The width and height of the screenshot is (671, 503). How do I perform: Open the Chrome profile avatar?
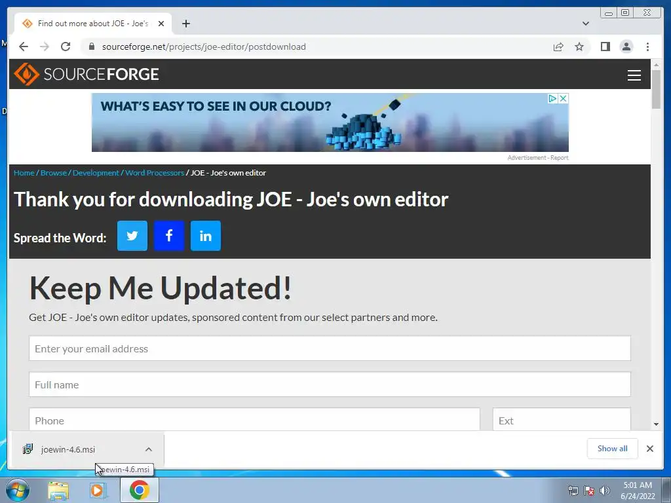point(626,47)
